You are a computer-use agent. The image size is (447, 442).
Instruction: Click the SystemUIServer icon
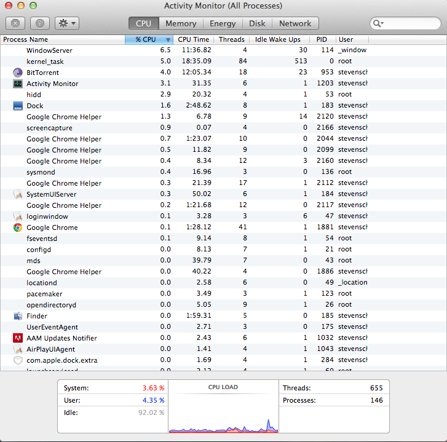click(18, 194)
